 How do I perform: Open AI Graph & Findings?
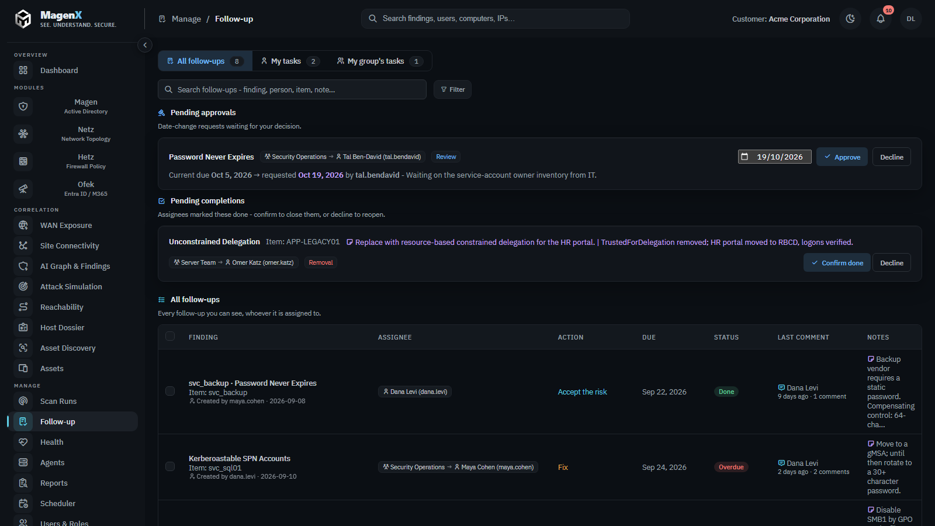(72, 266)
